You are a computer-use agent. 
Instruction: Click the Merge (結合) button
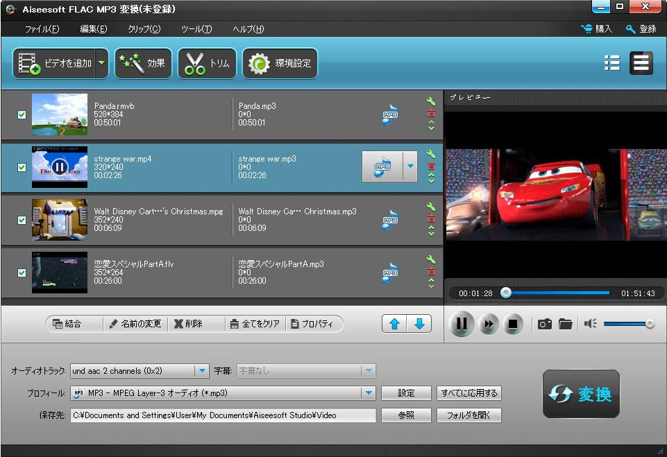[67, 324]
